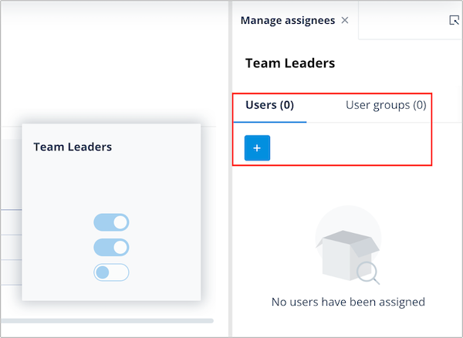The image size is (463, 338).
Task: Click the Team Leaders heading in the assignees panel
Action: click(x=290, y=63)
